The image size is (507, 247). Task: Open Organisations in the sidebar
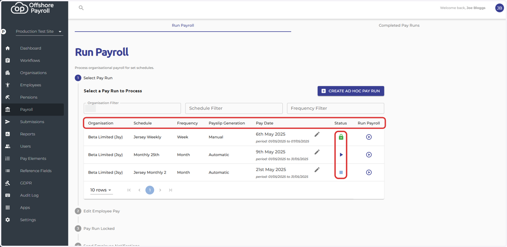[33, 72]
